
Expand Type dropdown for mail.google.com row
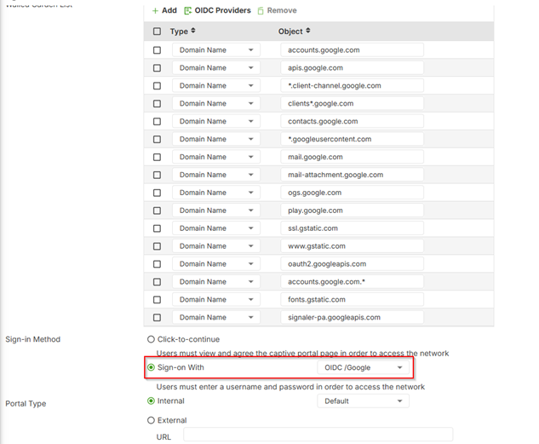click(x=216, y=157)
